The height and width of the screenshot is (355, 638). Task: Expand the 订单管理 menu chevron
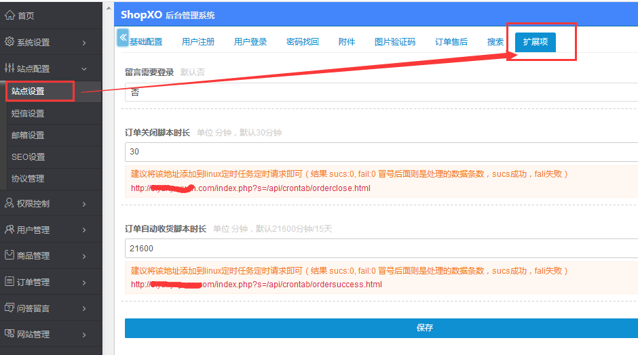84,283
